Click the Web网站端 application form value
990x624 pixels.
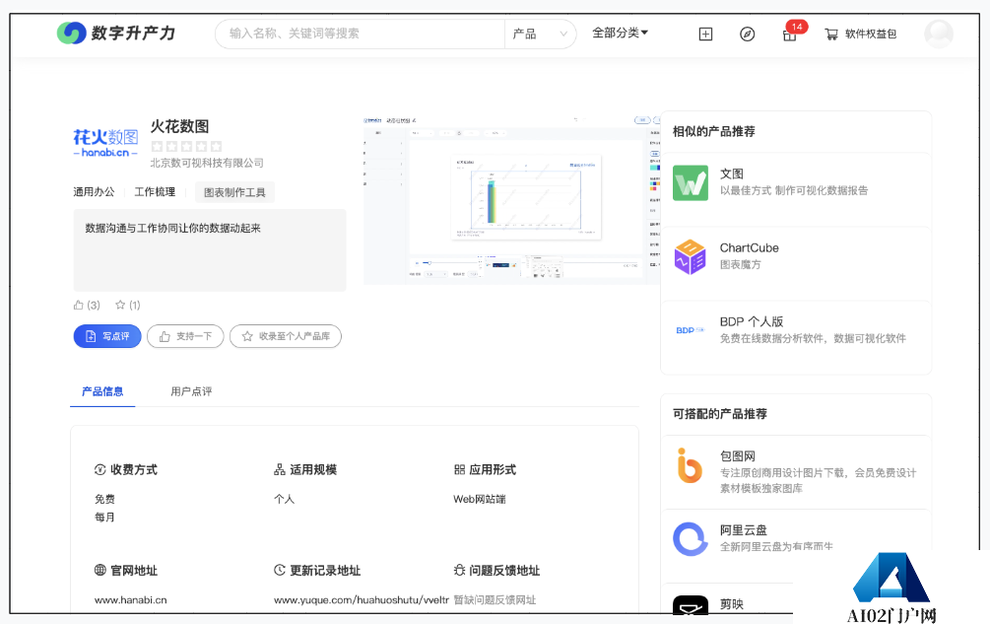[479, 499]
